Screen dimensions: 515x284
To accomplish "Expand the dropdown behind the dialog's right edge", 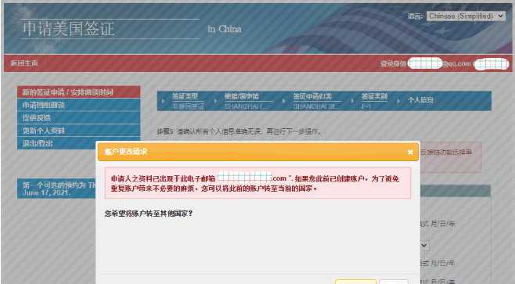I will 424,245.
